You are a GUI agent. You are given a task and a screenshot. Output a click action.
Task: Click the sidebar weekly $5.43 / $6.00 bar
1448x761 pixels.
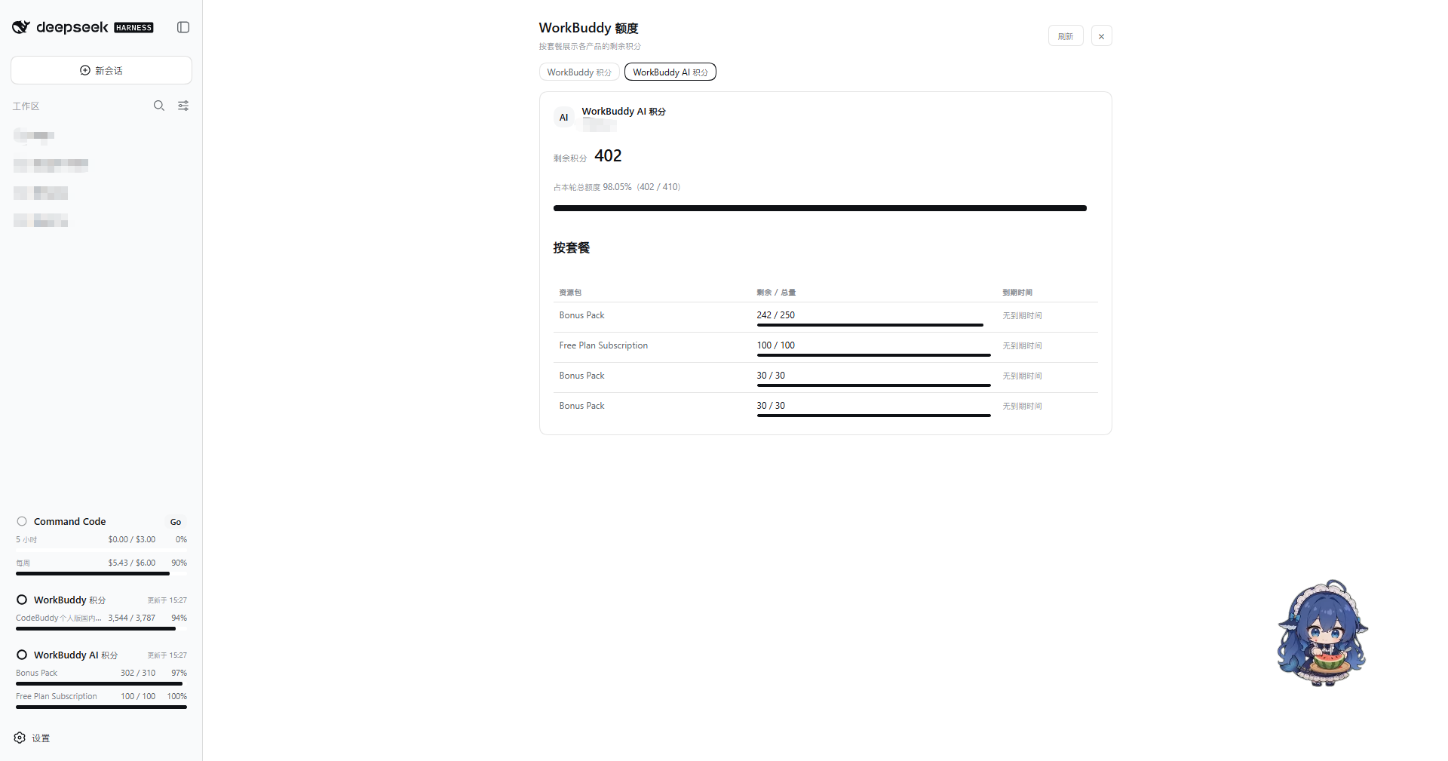coord(101,574)
